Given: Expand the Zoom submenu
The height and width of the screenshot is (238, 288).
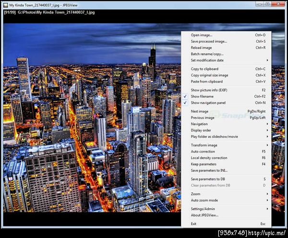Looking at the screenshot, I should coord(226,194).
